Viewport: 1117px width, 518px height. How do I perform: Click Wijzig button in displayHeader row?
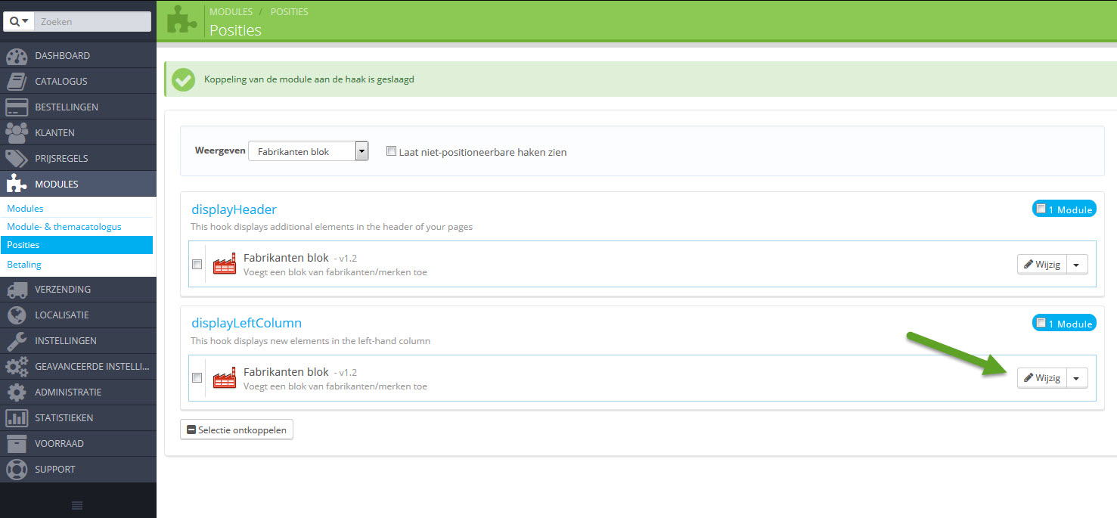1041,264
